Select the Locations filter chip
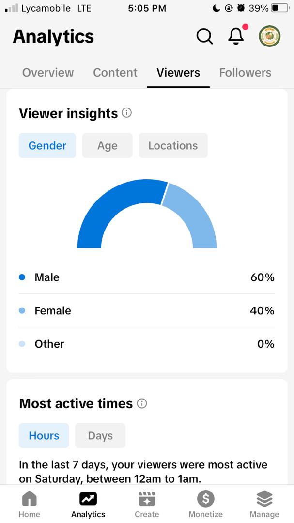294x523 pixels. (x=173, y=145)
